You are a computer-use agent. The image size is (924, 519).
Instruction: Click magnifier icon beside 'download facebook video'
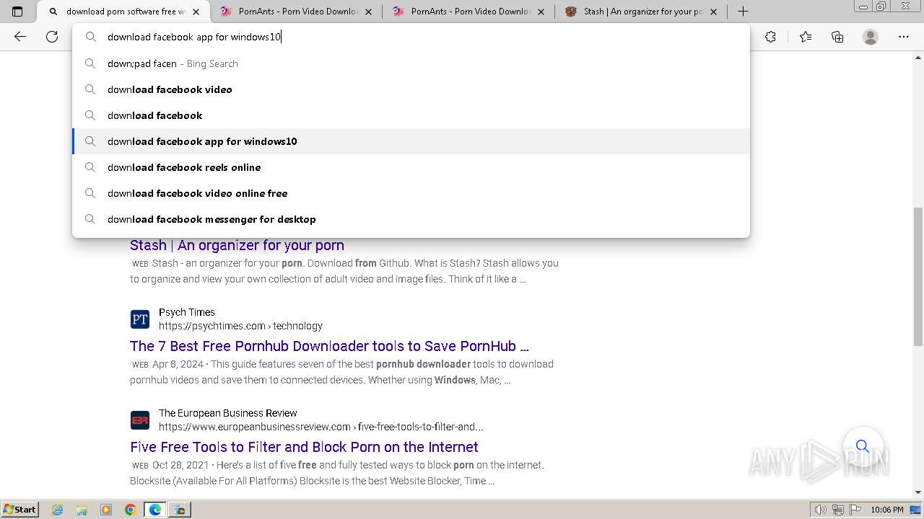pyautogui.click(x=90, y=89)
